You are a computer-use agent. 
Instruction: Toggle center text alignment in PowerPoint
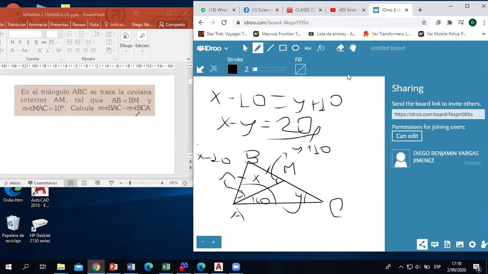click(x=77, y=50)
